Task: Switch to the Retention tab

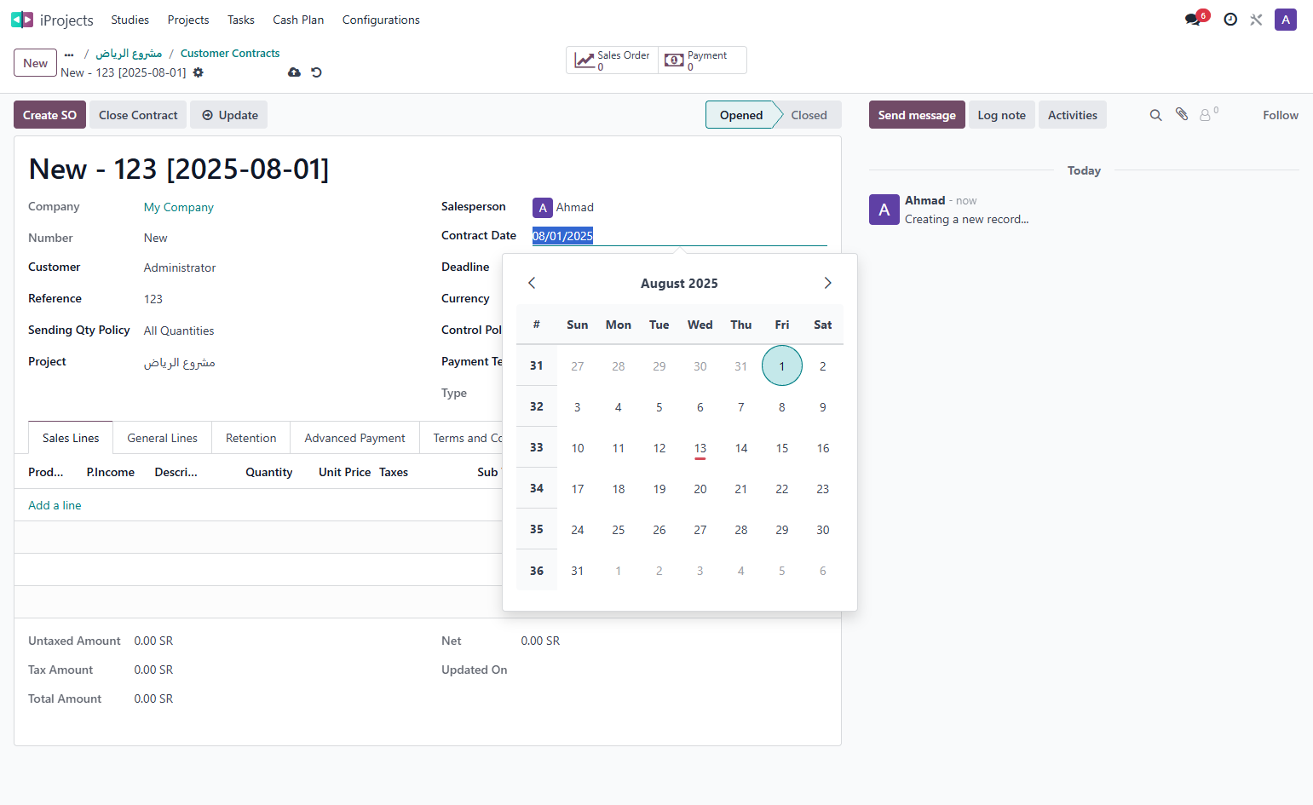Action: [x=251, y=438]
